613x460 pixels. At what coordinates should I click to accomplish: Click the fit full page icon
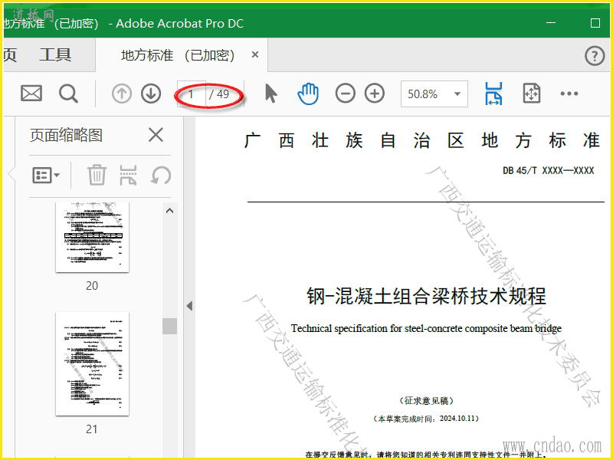[x=532, y=94]
